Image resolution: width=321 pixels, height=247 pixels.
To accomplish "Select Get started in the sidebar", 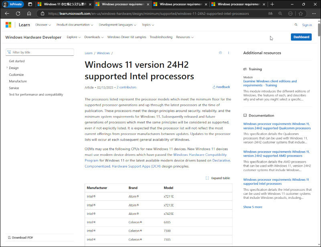I will coord(17,61).
